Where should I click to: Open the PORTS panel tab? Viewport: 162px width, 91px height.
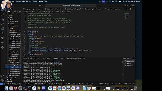tap(63, 58)
